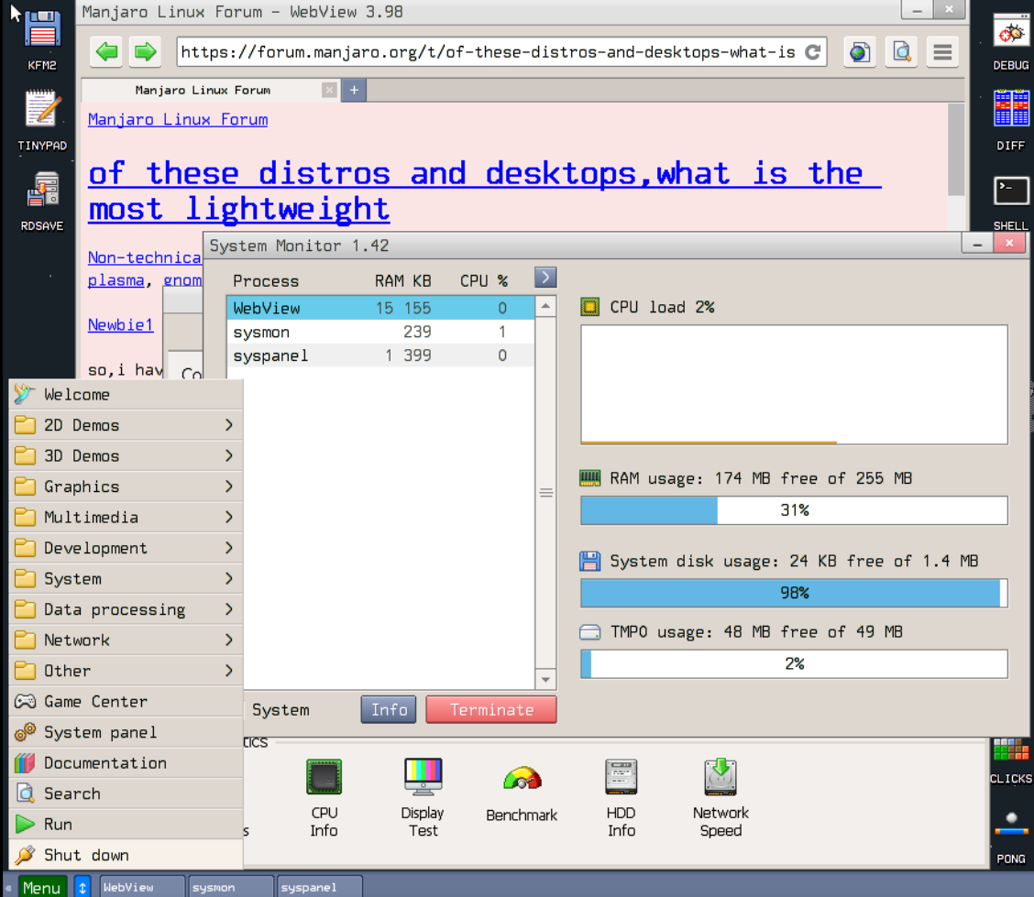The width and height of the screenshot is (1034, 897).
Task: Click the process list scrollbar down arrow
Action: 546,680
